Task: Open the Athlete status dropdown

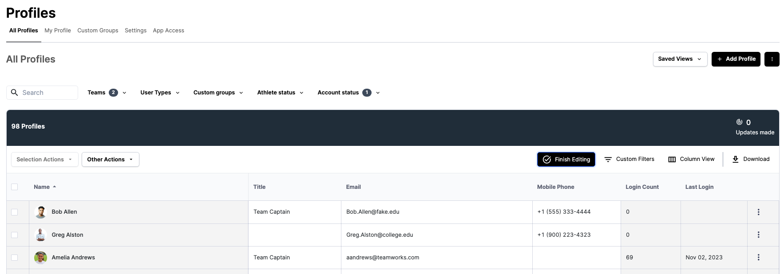Action: pyautogui.click(x=280, y=93)
